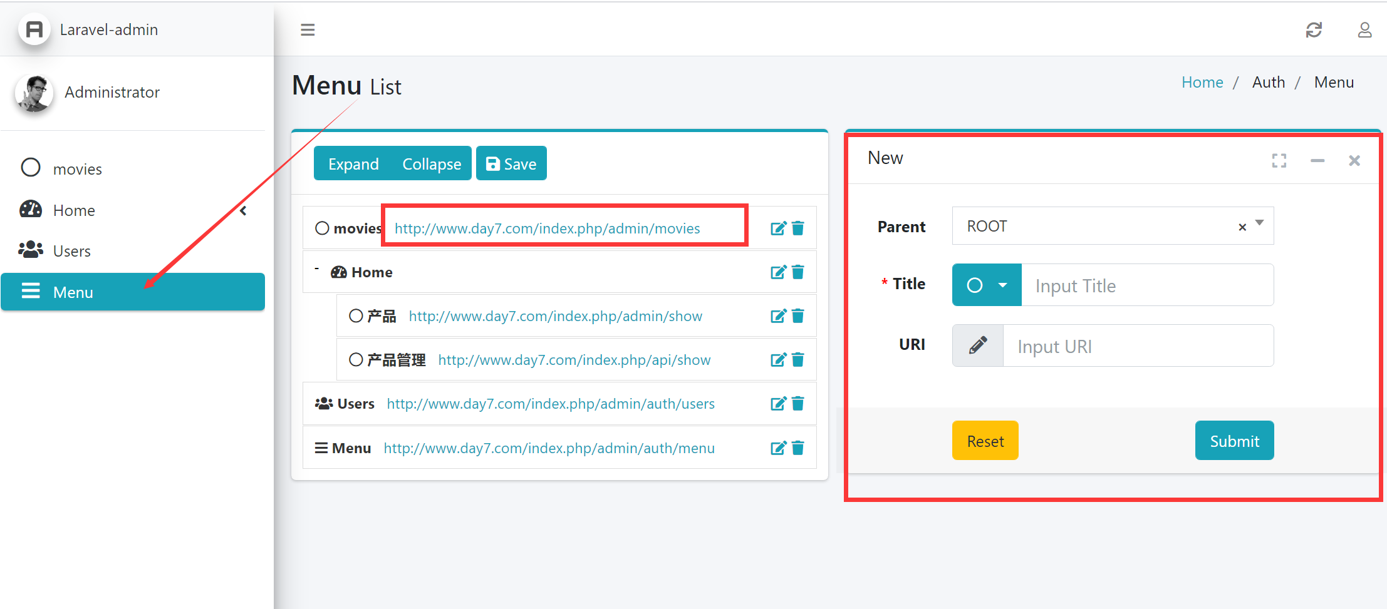The width and height of the screenshot is (1387, 609).
Task: Clear the ROOT parent selection
Action: click(x=1242, y=227)
